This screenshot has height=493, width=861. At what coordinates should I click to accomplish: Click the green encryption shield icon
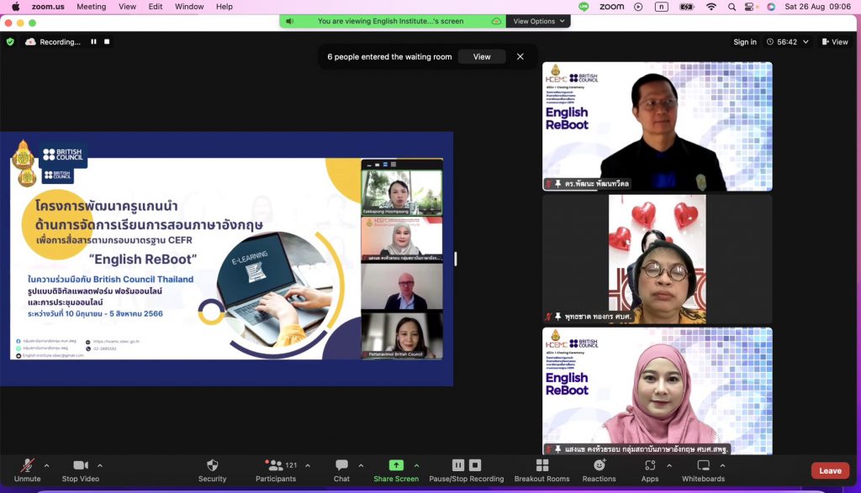pos(10,42)
